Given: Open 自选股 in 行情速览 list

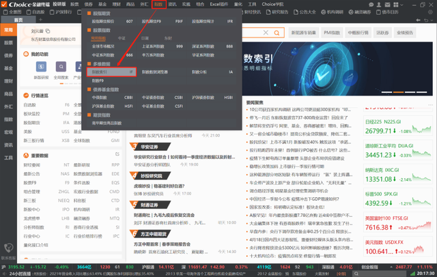Looking at the screenshot, I should 30,105.
